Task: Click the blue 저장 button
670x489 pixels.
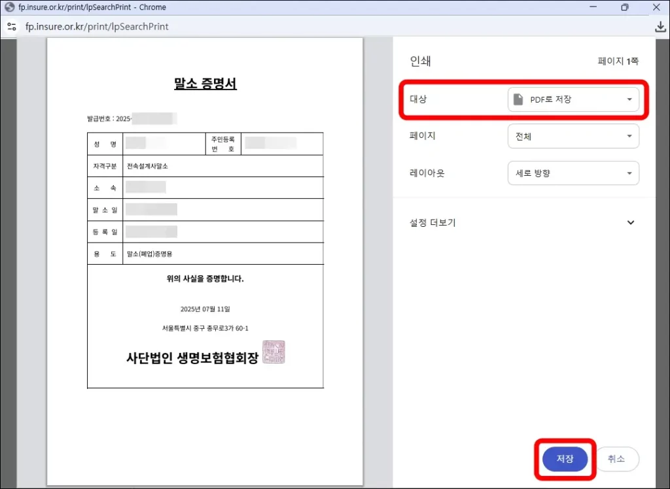Action: 565,459
